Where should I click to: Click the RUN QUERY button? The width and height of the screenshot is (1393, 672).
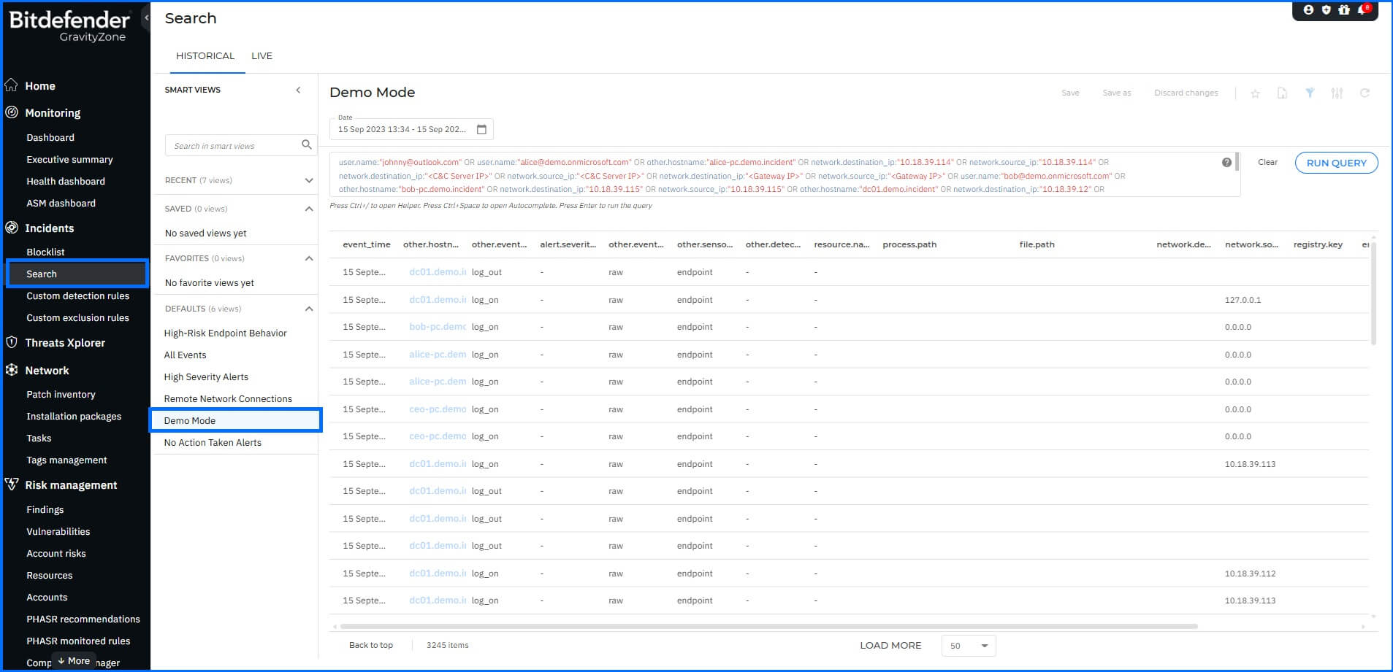point(1336,163)
